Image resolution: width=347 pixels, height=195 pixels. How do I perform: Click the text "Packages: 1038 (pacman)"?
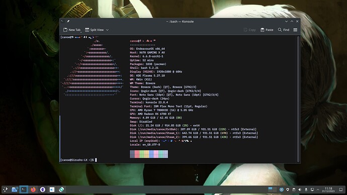coord(148,64)
